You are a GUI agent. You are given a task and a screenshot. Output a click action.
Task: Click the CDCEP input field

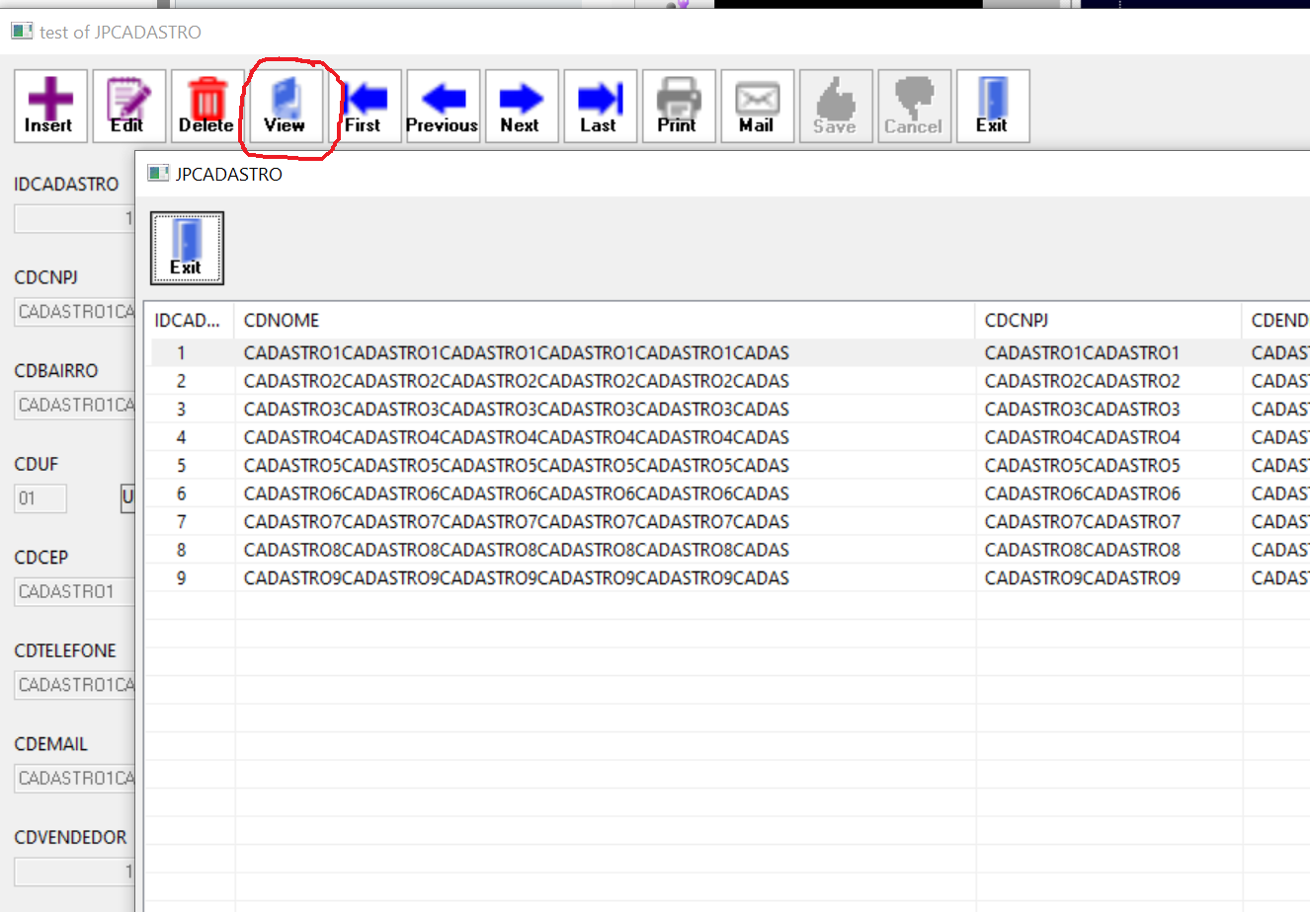tap(74, 592)
